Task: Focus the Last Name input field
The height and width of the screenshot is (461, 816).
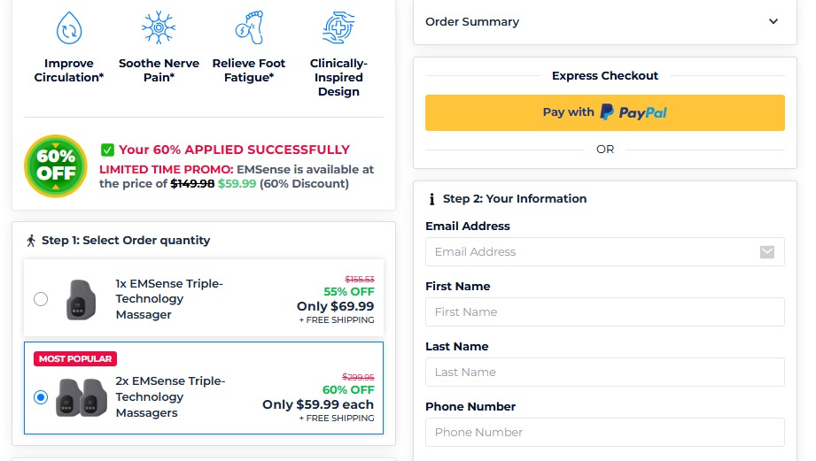Action: 605,373
